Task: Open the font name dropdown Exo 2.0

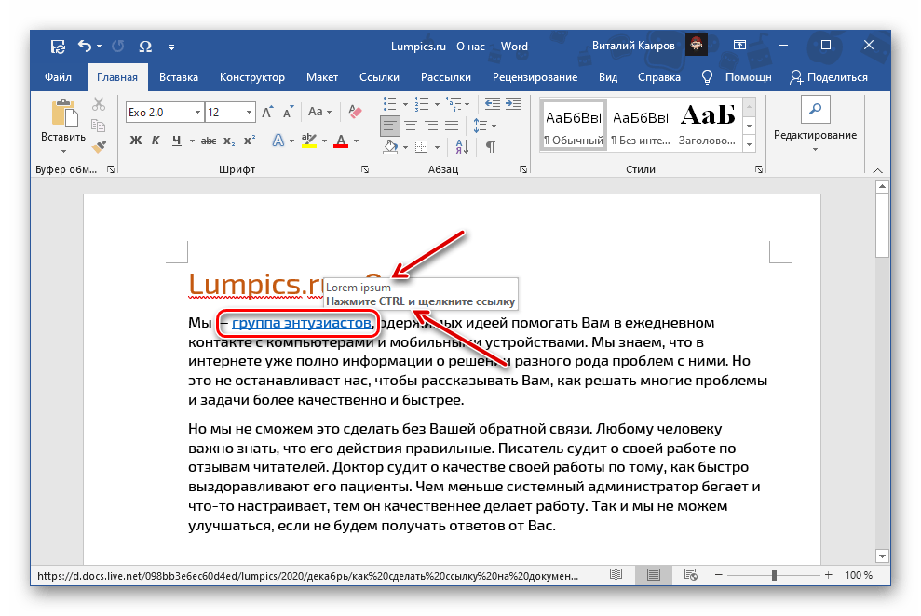Action: [196, 113]
